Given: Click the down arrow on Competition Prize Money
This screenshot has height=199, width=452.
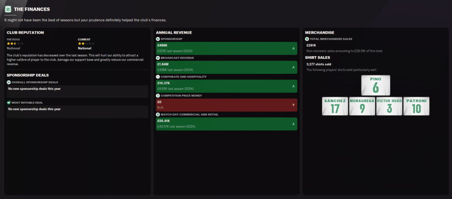Looking at the screenshot, I should 293,105.
